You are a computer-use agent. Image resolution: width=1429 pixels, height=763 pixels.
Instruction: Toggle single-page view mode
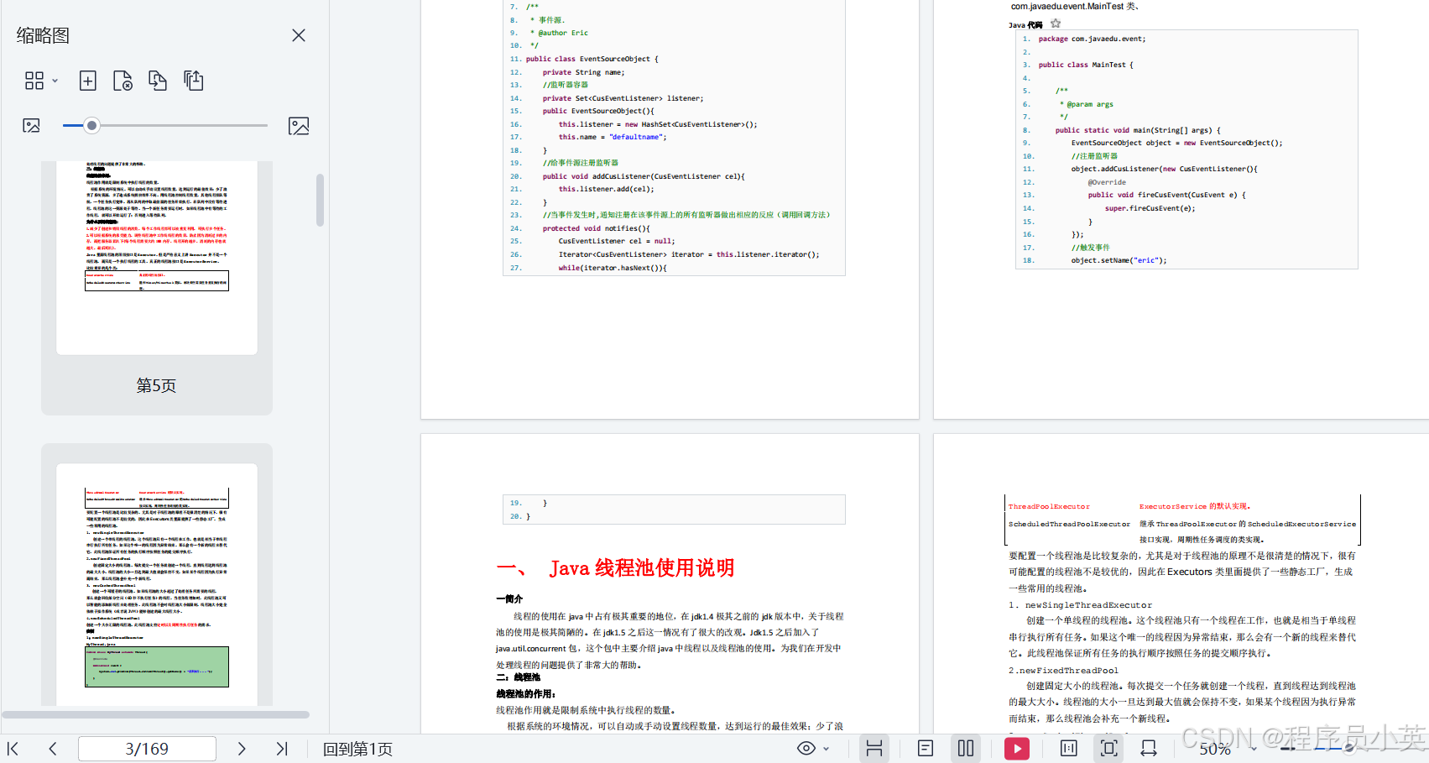coord(925,748)
